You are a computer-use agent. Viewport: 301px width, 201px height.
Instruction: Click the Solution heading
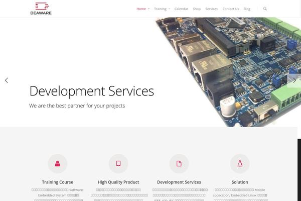(x=240, y=182)
